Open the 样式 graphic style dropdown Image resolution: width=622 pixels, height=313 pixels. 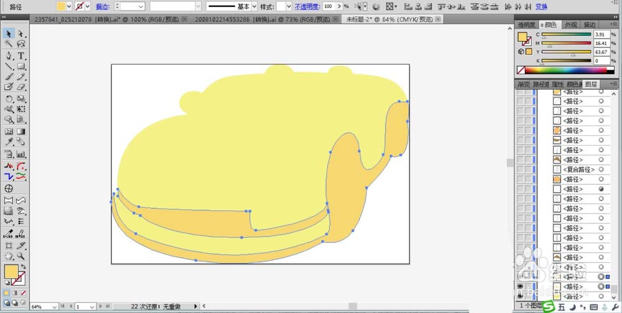[x=289, y=6]
